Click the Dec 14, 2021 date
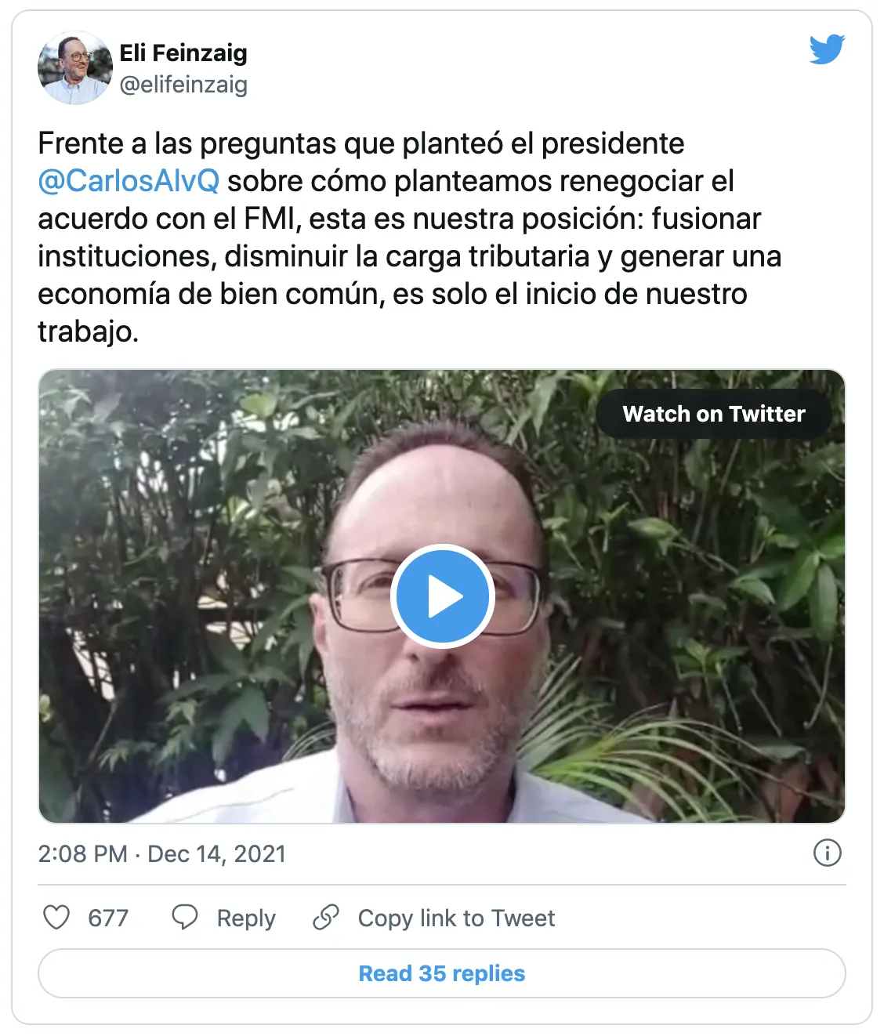The width and height of the screenshot is (884, 1036). pos(216,853)
